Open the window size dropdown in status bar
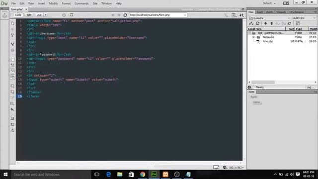The width and height of the screenshot is (318, 179). click(x=237, y=168)
